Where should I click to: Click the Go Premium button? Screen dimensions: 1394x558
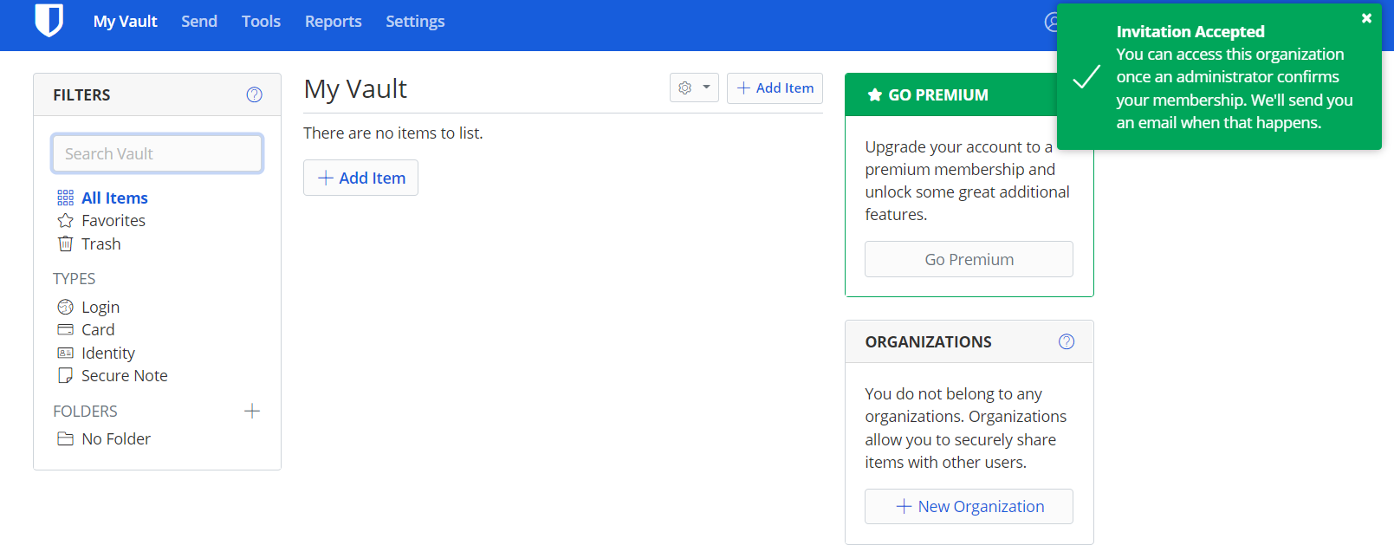pos(969,259)
